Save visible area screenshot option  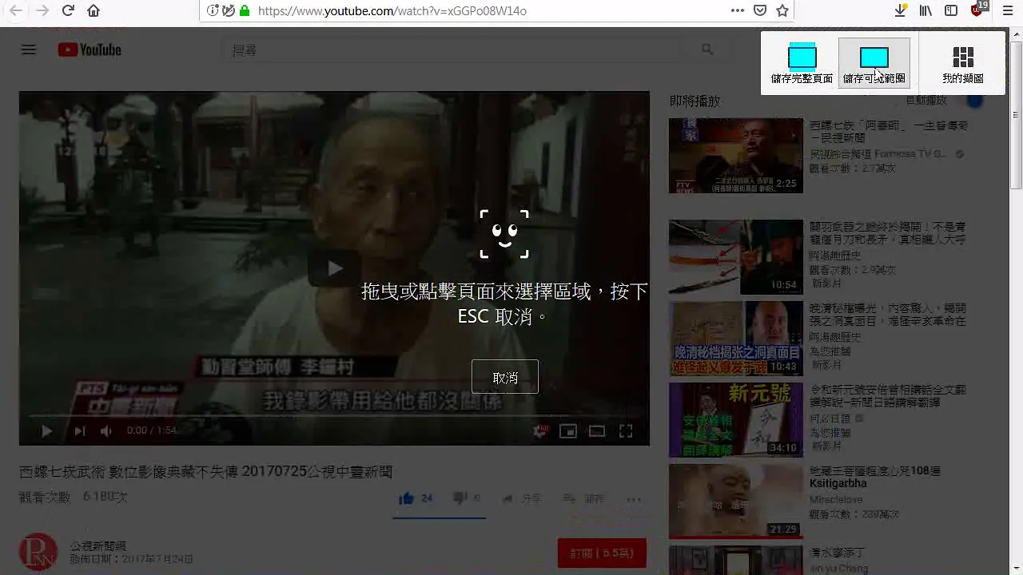point(874,64)
